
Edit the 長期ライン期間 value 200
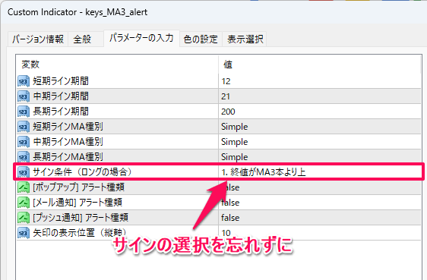(x=320, y=112)
